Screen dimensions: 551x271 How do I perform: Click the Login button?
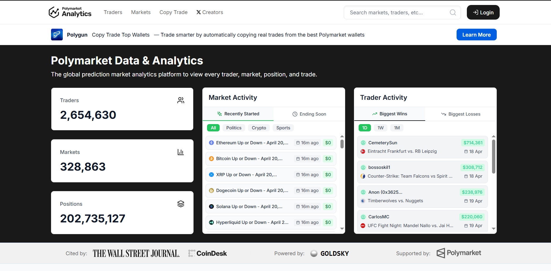(x=483, y=12)
